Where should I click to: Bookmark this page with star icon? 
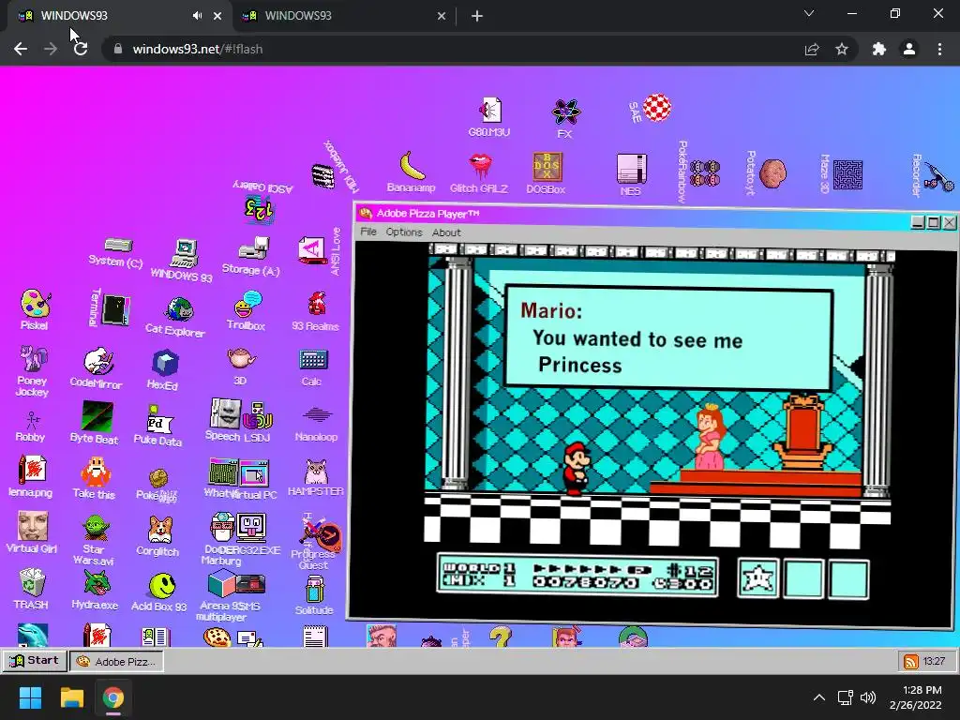[x=842, y=49]
